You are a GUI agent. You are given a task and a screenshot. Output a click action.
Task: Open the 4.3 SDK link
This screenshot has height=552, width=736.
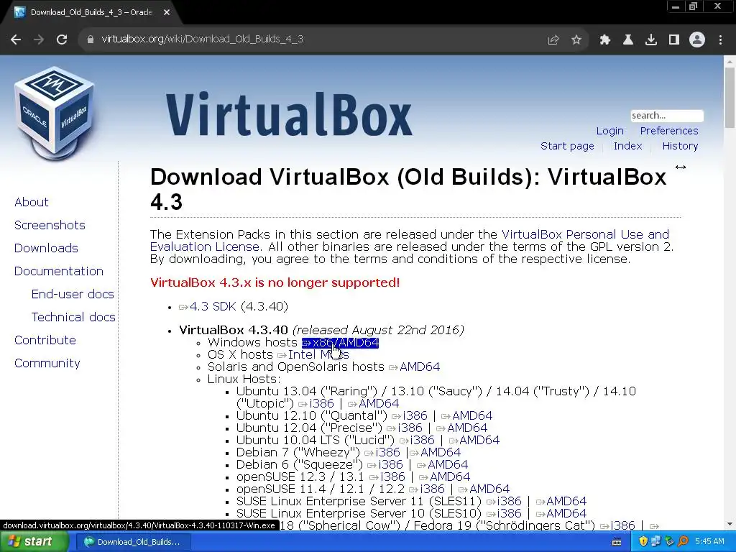pos(208,306)
